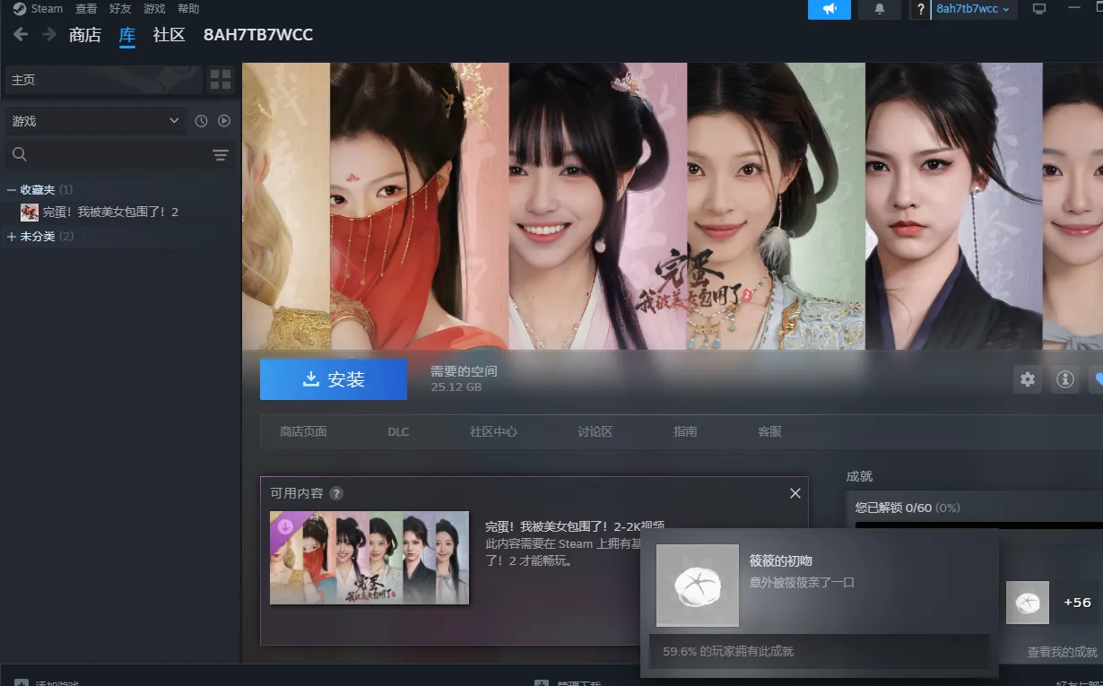Click the back navigation arrow
1103x686 pixels.
21,35
